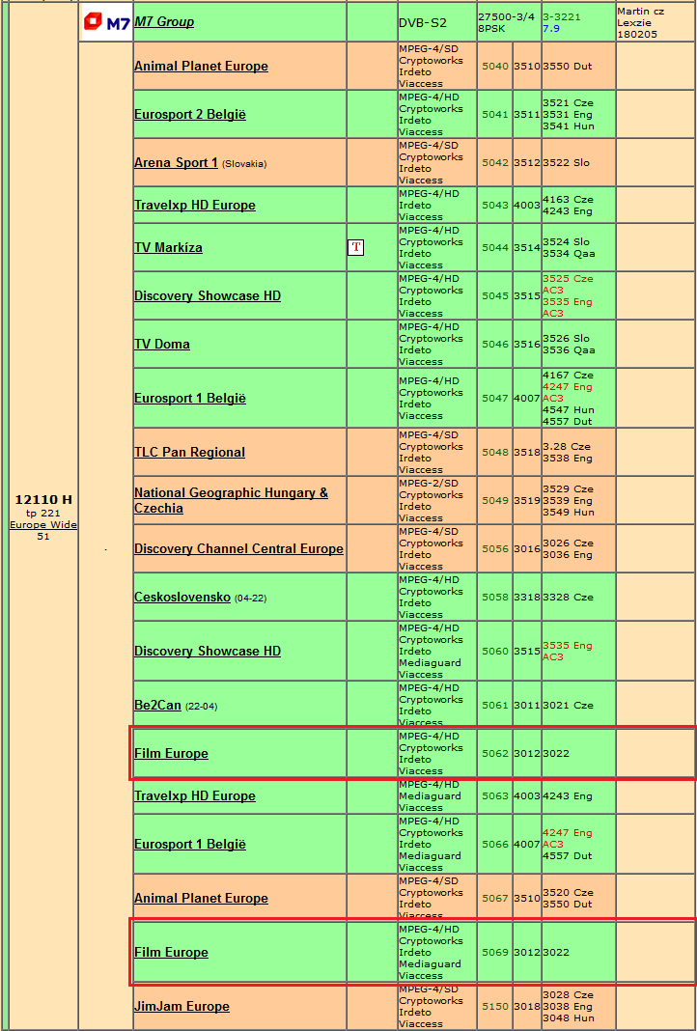
Task: Open Eurosport 1 België link with SID 5047
Action: (190, 398)
